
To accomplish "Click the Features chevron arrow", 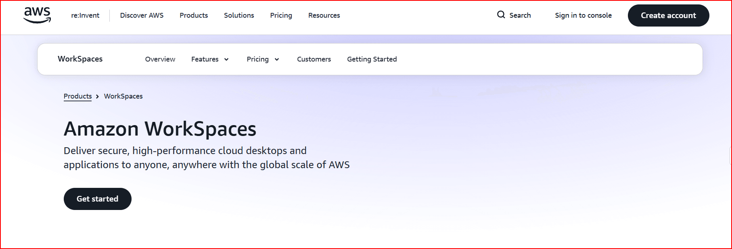I will (x=226, y=60).
